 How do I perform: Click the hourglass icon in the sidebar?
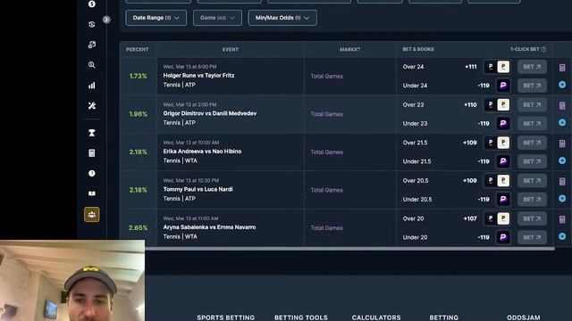[x=92, y=133]
